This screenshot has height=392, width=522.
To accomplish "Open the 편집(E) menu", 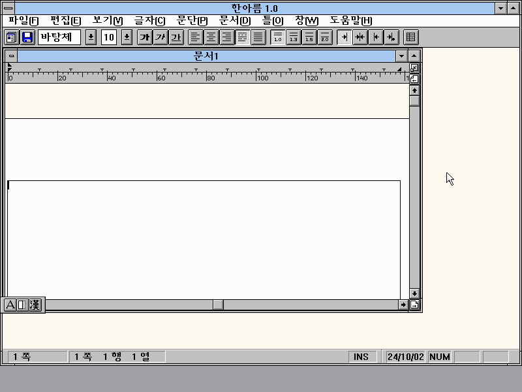I will click(x=66, y=21).
